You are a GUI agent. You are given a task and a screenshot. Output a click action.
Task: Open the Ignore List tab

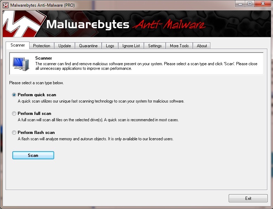click(x=131, y=46)
